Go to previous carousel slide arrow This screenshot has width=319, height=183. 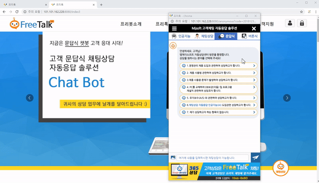30,98
